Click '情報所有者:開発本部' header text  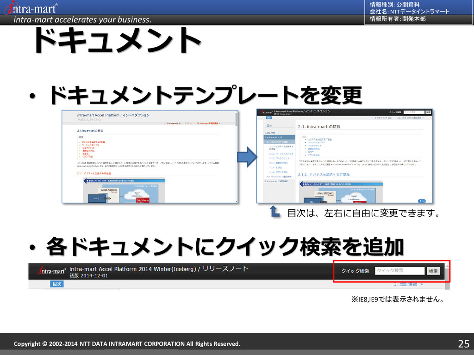398,18
